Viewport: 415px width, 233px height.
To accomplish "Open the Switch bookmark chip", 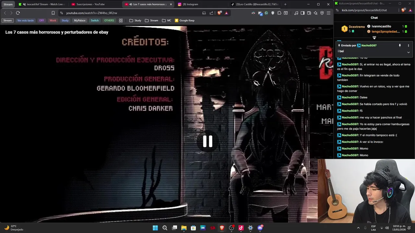I will (x=95, y=20).
